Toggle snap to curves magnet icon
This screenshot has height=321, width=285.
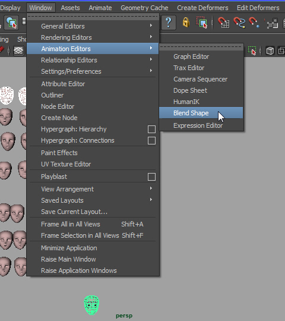(x=239, y=23)
